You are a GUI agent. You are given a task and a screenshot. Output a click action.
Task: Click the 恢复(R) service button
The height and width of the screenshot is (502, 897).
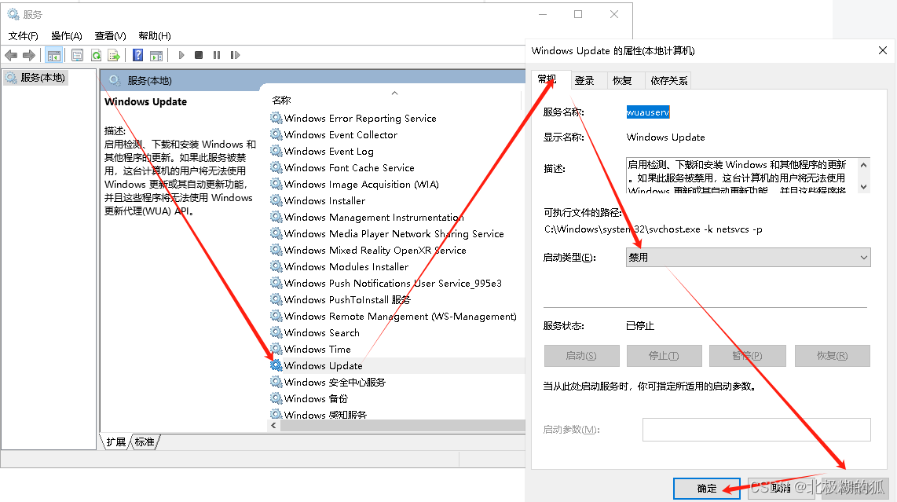pos(832,355)
